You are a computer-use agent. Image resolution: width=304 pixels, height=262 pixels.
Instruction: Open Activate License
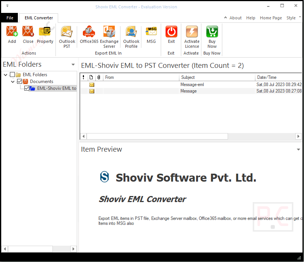point(192,31)
